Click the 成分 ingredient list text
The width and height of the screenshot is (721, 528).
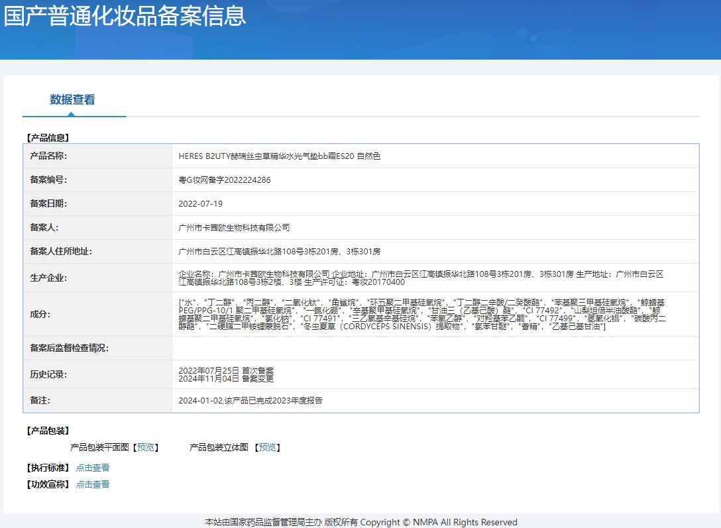422,315
